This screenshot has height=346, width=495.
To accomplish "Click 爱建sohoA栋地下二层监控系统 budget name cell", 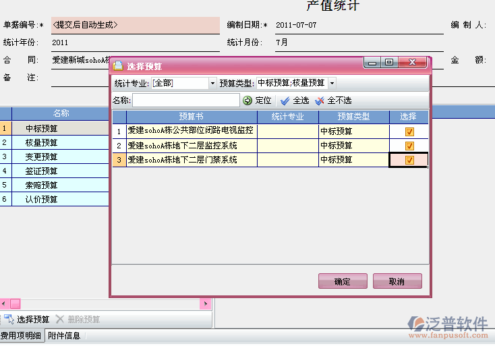I will pyautogui.click(x=192, y=146).
